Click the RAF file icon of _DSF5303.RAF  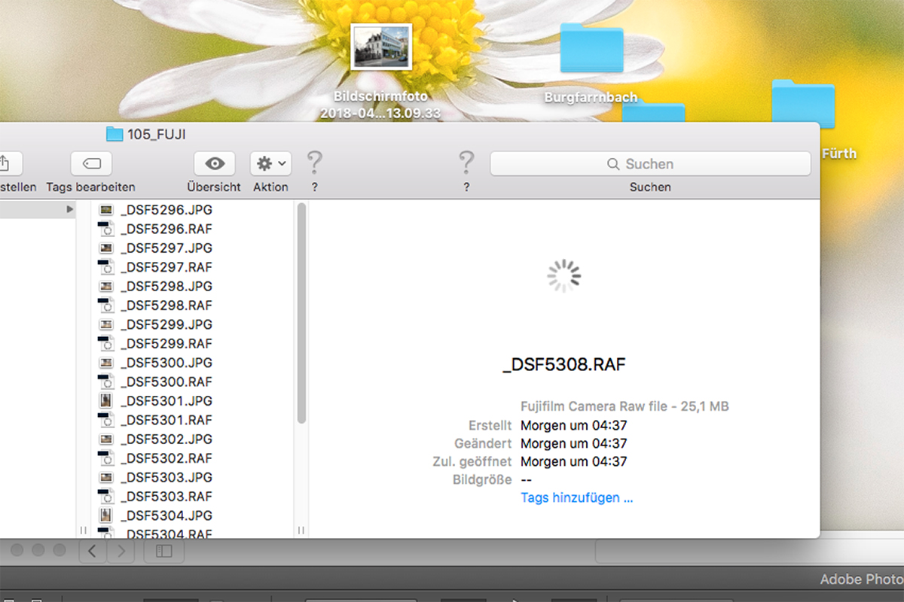[x=105, y=497]
